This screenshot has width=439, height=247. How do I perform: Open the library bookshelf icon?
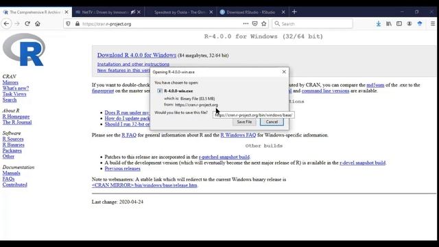tap(389, 24)
